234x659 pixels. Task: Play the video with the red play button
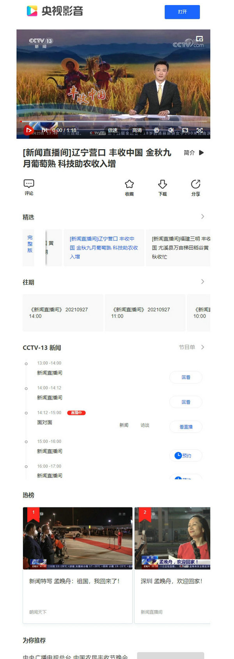[x=28, y=130]
